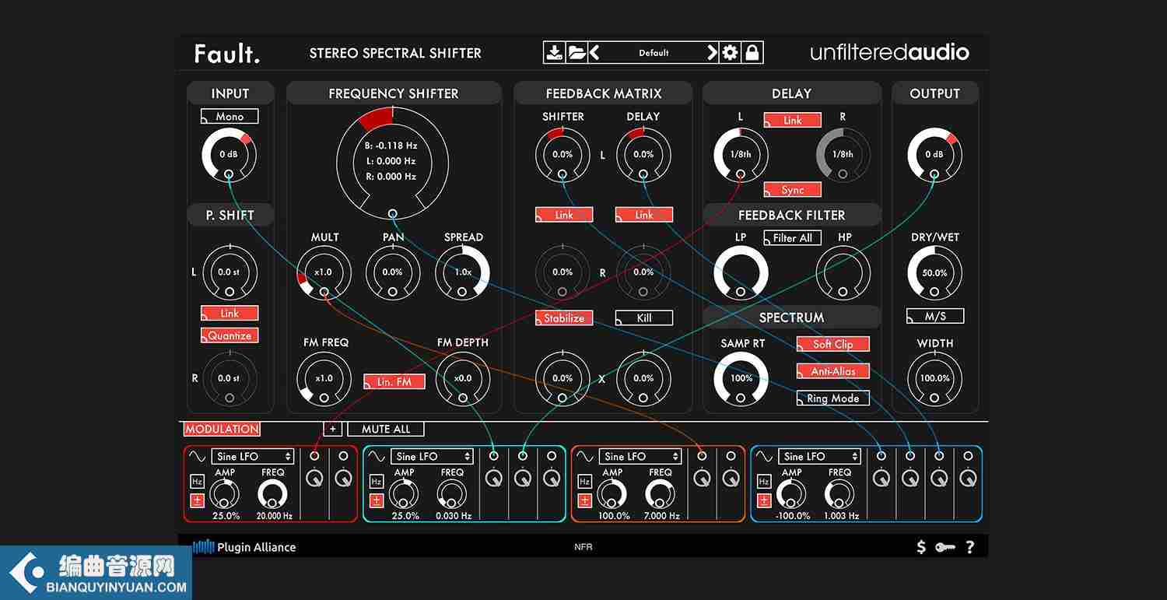
Task: Enable the Filter All toggle
Action: coord(792,238)
